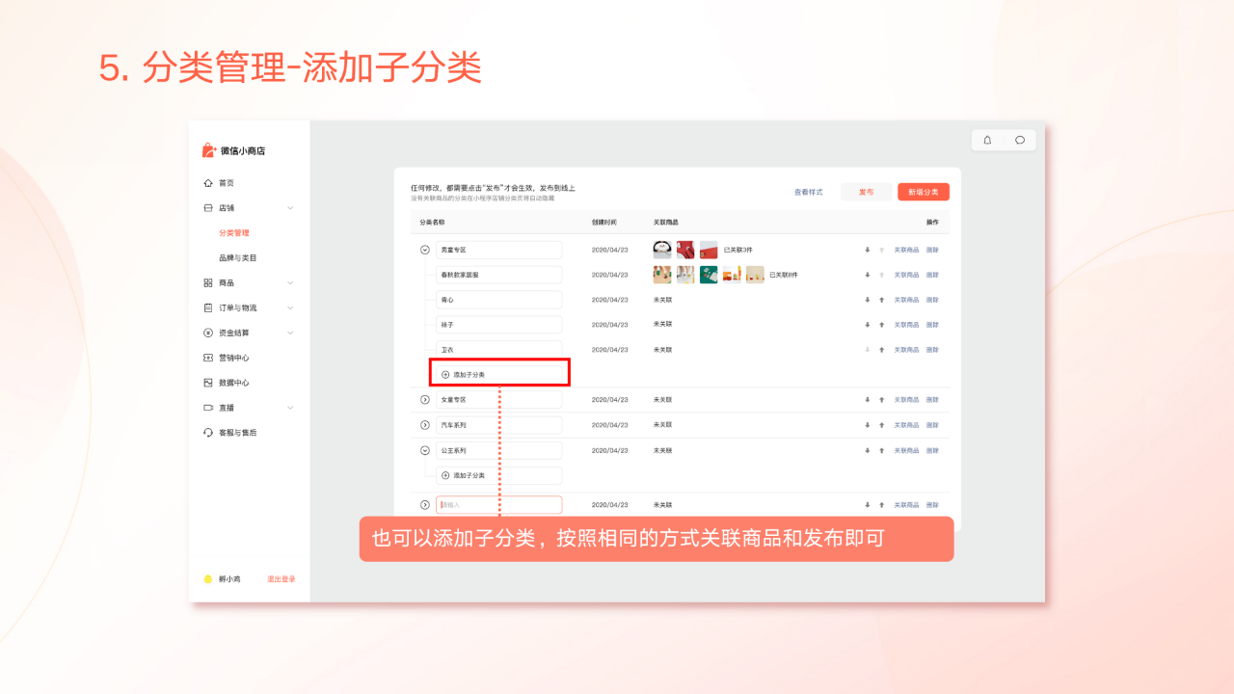
Task: Expand the 直播 menu chevron
Action: coord(290,408)
